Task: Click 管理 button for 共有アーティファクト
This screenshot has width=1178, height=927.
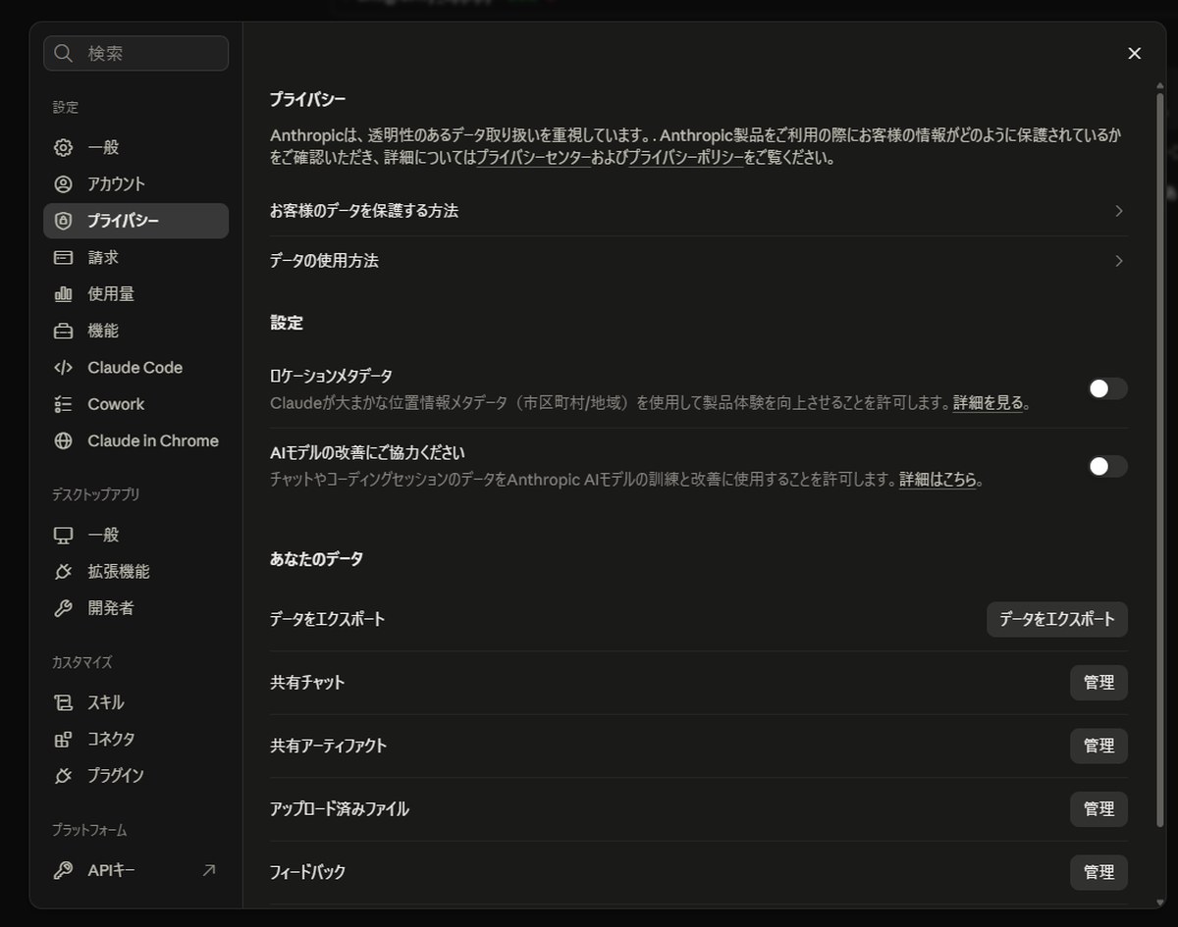Action: pos(1098,746)
